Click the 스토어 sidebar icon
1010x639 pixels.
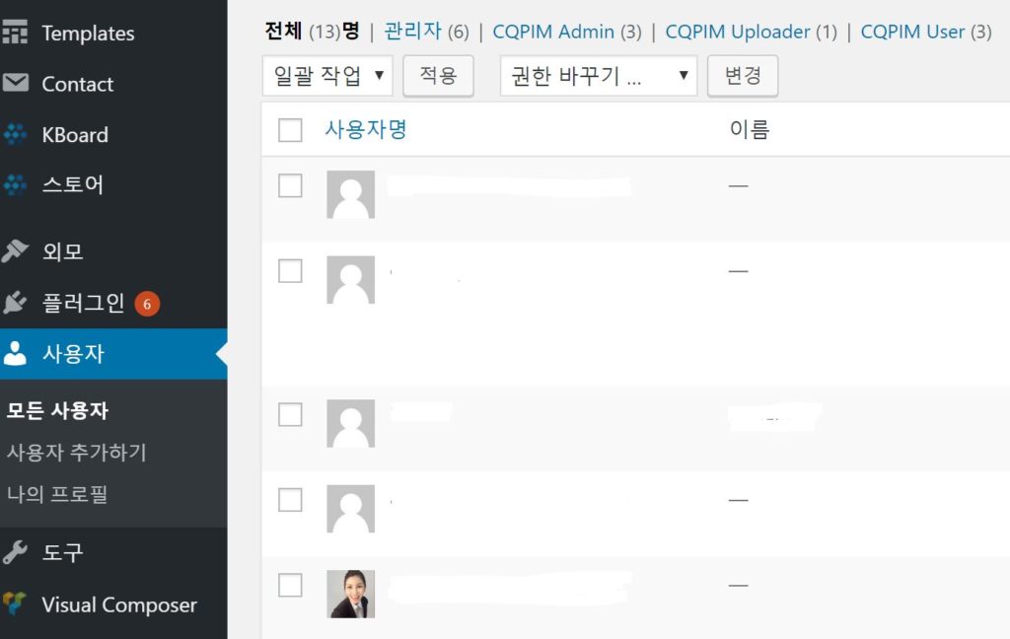[x=15, y=184]
